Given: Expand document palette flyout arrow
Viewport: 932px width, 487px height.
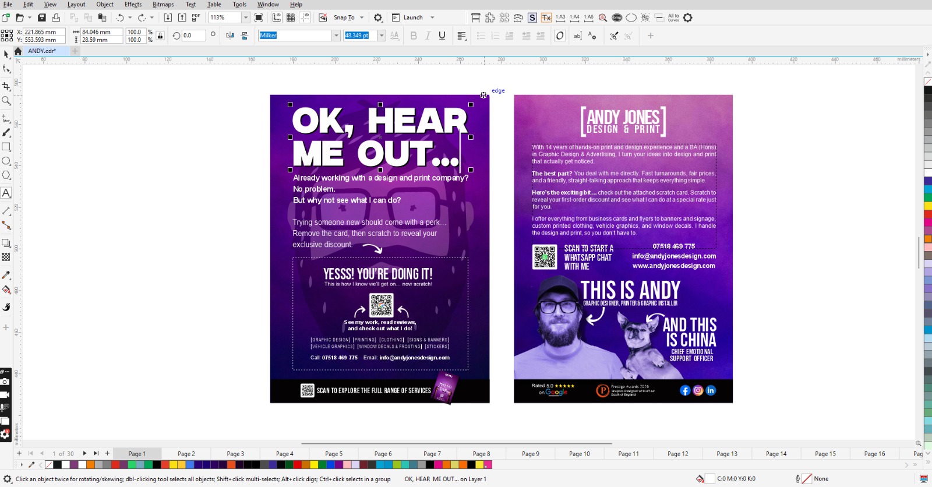Looking at the screenshot, I should tap(22, 465).
